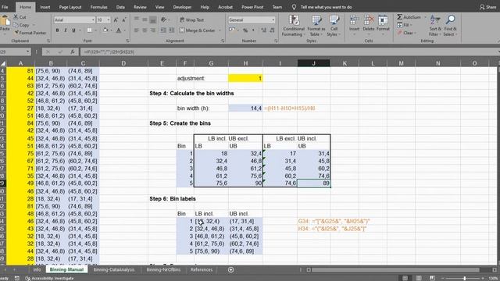Decrease decimal places

click(272, 30)
